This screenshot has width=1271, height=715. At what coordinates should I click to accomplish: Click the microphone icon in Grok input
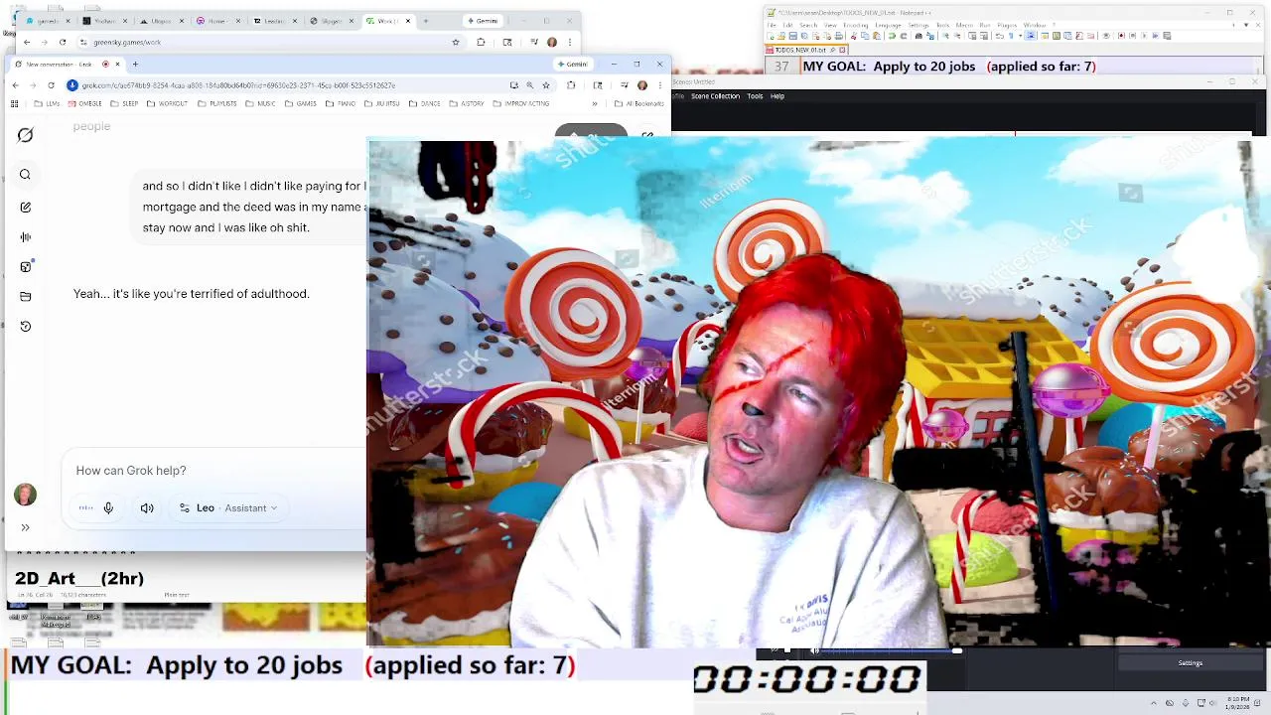tap(108, 508)
